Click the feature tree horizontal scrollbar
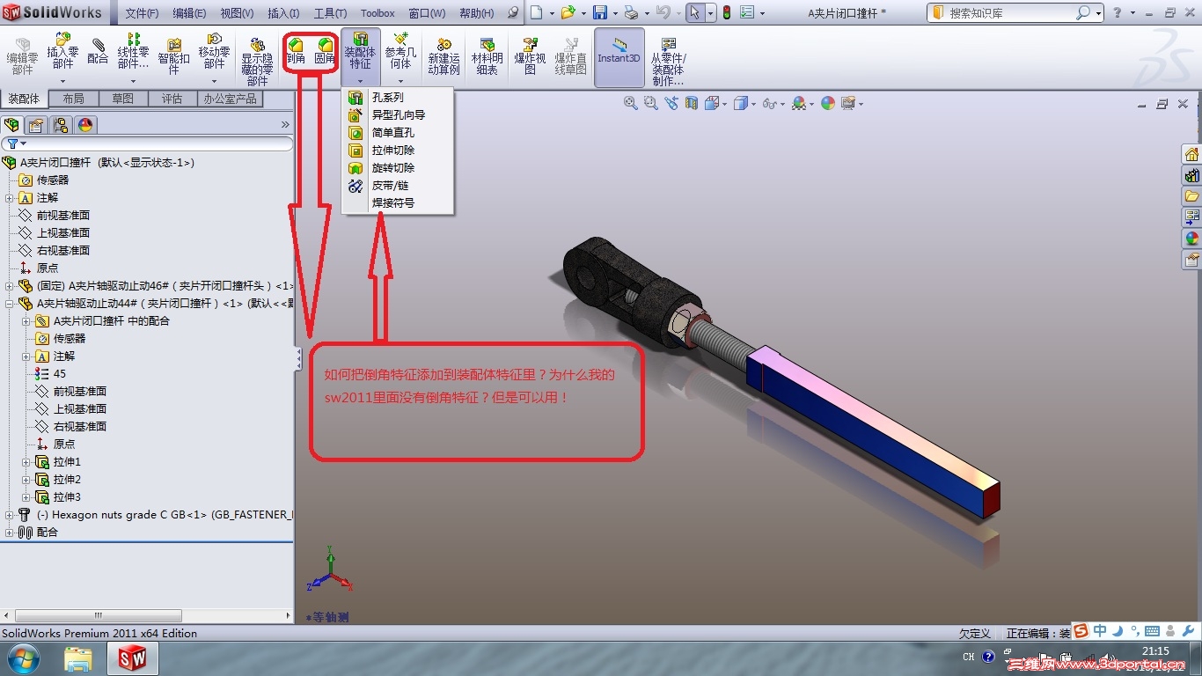1202x676 pixels. click(99, 615)
